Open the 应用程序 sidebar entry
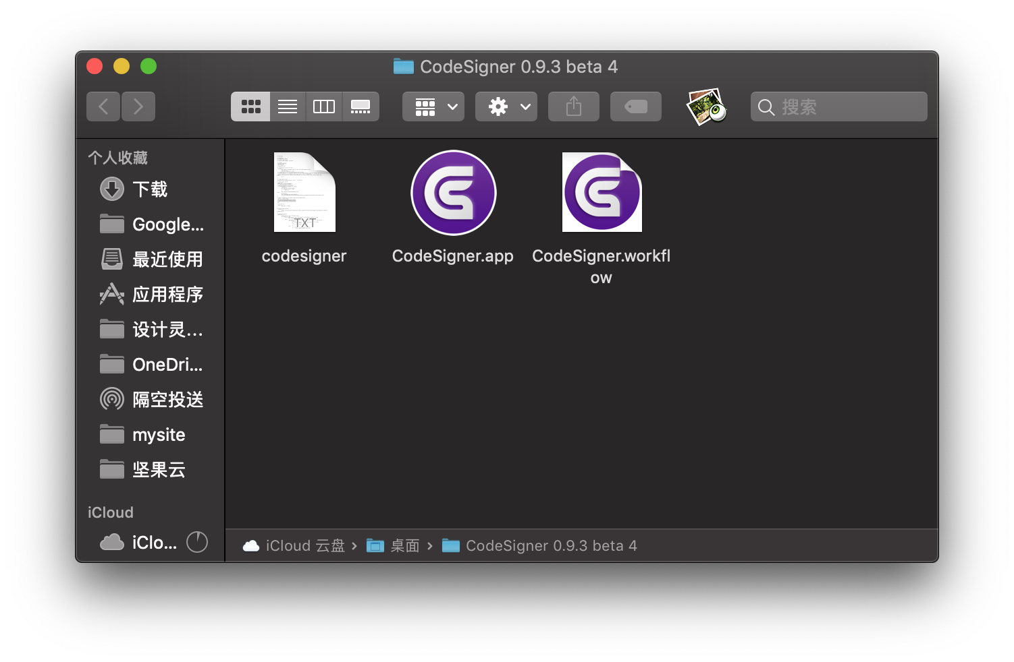The image size is (1014, 662). (x=167, y=294)
